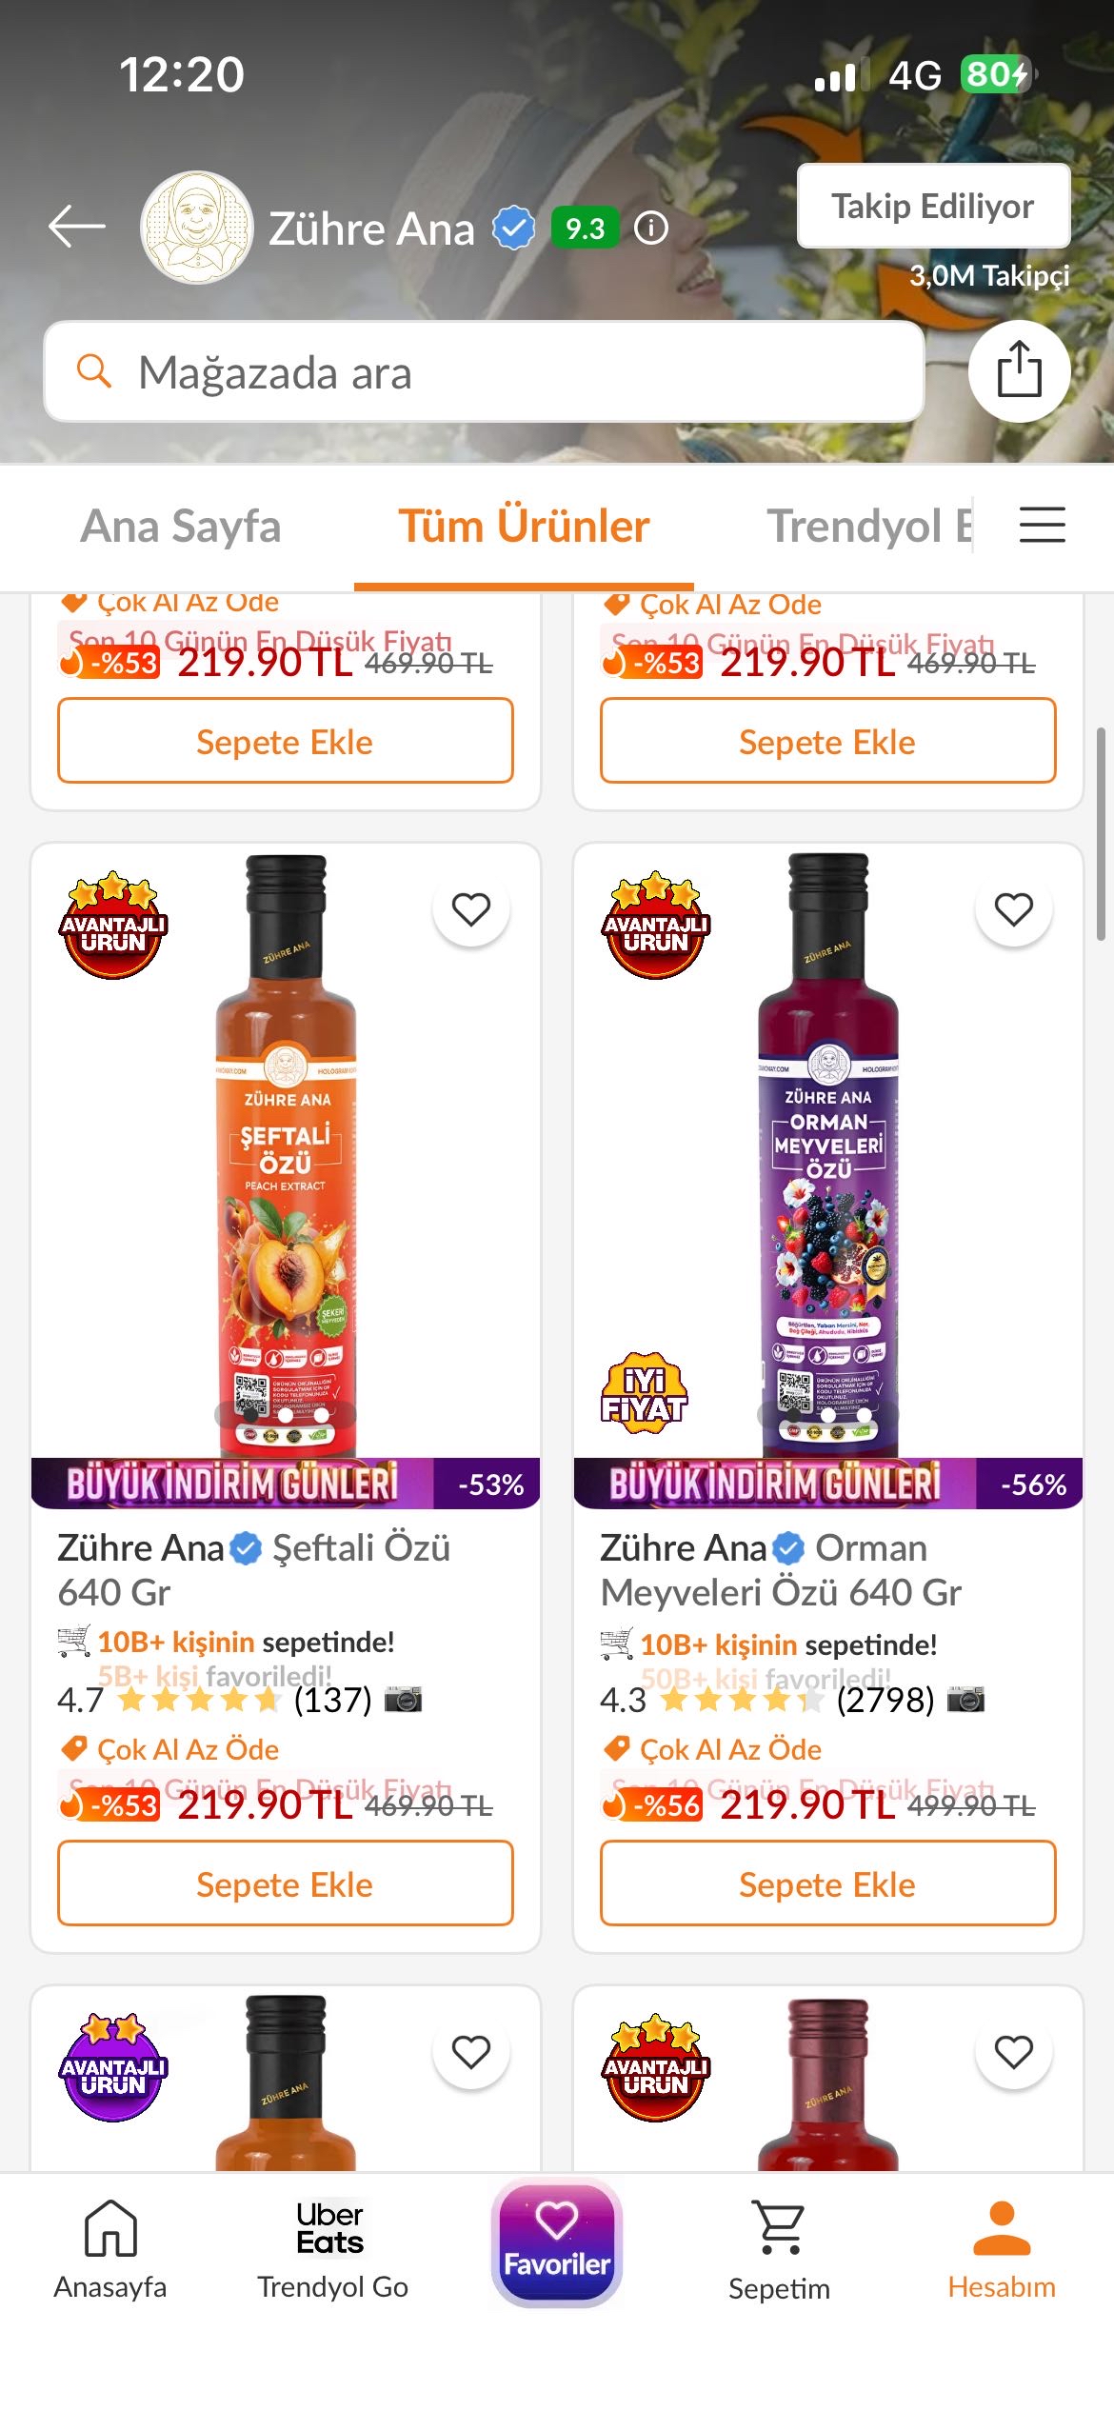This screenshot has height=2411, width=1114.
Task: Add Şeftali Özü to cart with Sepete Ekle
Action: (285, 1883)
